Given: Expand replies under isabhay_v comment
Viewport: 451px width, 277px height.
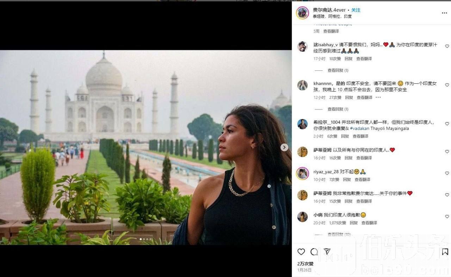Looking at the screenshot, I should coord(338,70).
